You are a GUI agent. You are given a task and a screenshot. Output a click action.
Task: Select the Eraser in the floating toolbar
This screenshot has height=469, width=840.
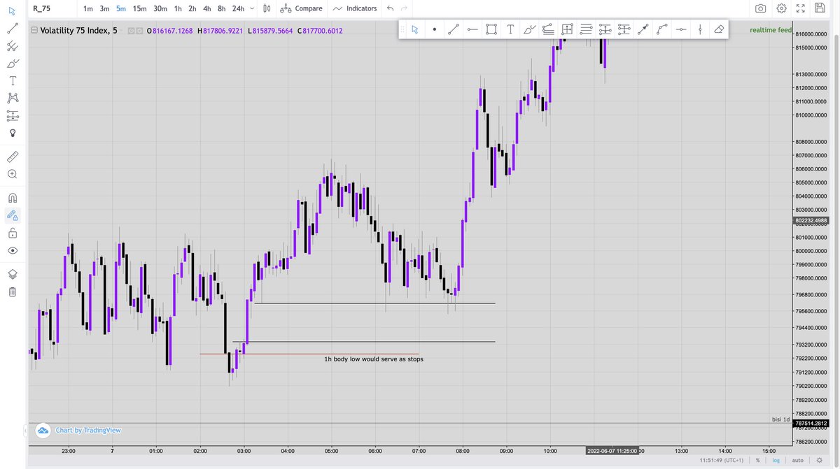coord(718,29)
